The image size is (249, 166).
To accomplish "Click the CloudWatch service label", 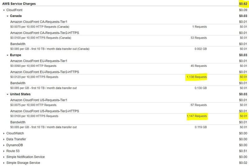I will (15, 133).
